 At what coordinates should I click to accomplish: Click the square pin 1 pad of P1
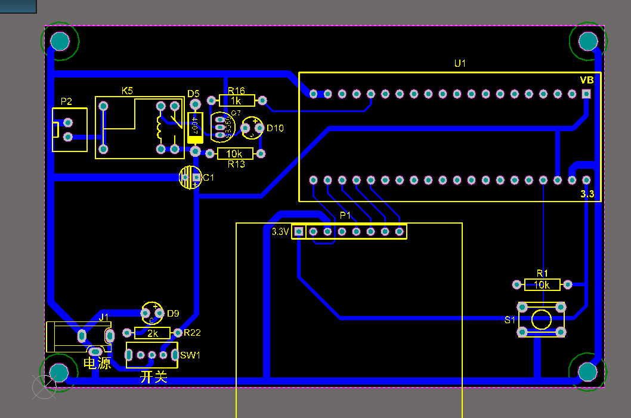coord(299,232)
